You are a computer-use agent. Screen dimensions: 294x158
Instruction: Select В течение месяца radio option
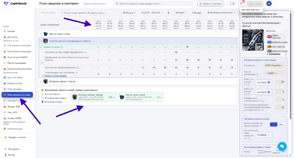pyautogui.click(x=43, y=102)
